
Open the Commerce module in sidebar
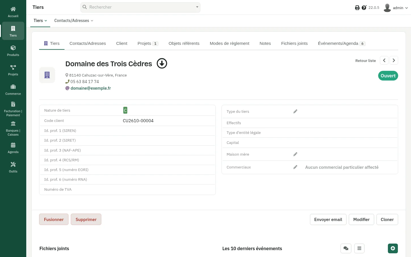coord(13,90)
